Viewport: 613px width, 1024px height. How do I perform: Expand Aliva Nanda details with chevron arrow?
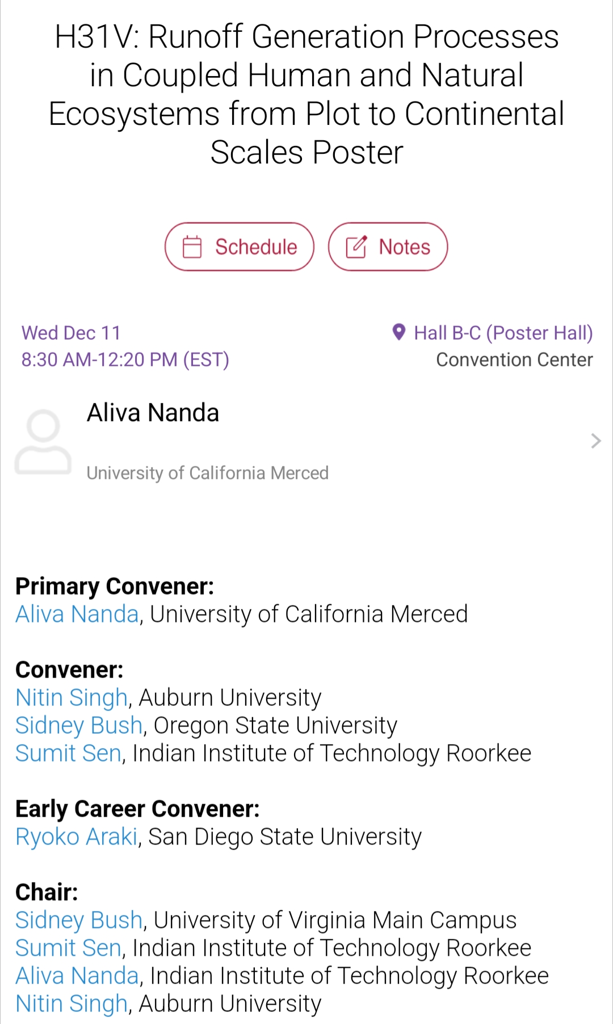click(595, 441)
